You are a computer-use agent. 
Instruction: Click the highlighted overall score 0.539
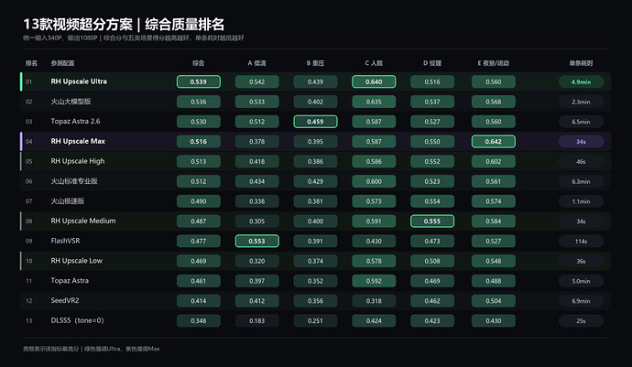199,81
